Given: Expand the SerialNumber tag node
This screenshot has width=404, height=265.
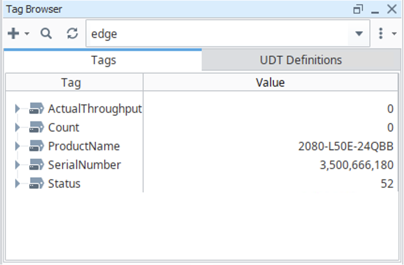Looking at the screenshot, I should point(17,165).
